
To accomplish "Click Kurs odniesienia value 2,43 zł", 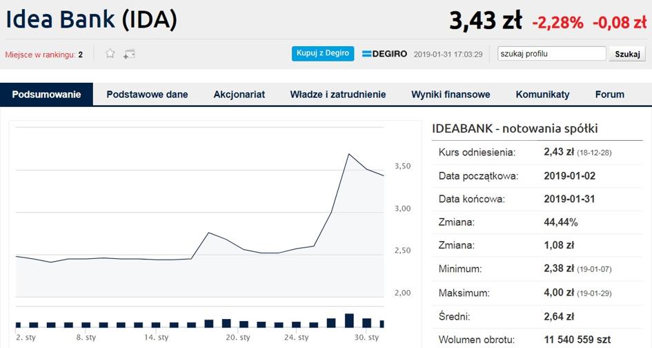I will pyautogui.click(x=559, y=152).
